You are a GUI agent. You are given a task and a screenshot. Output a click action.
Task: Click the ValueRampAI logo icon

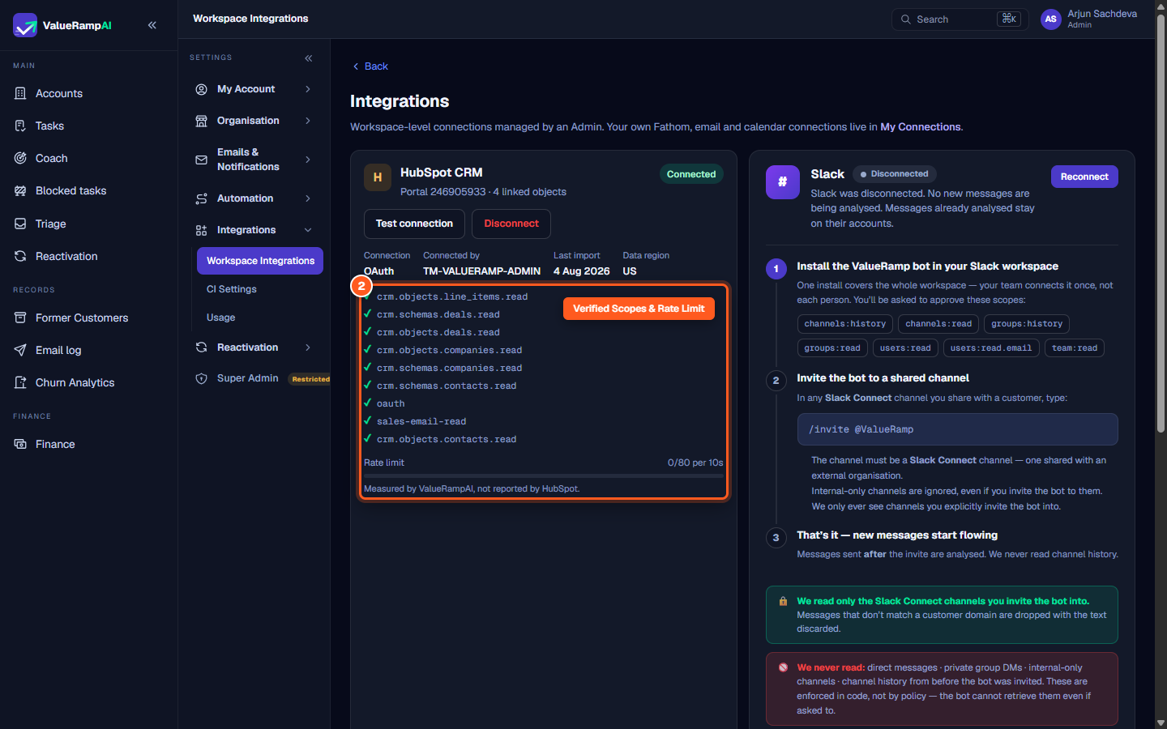[x=25, y=25]
